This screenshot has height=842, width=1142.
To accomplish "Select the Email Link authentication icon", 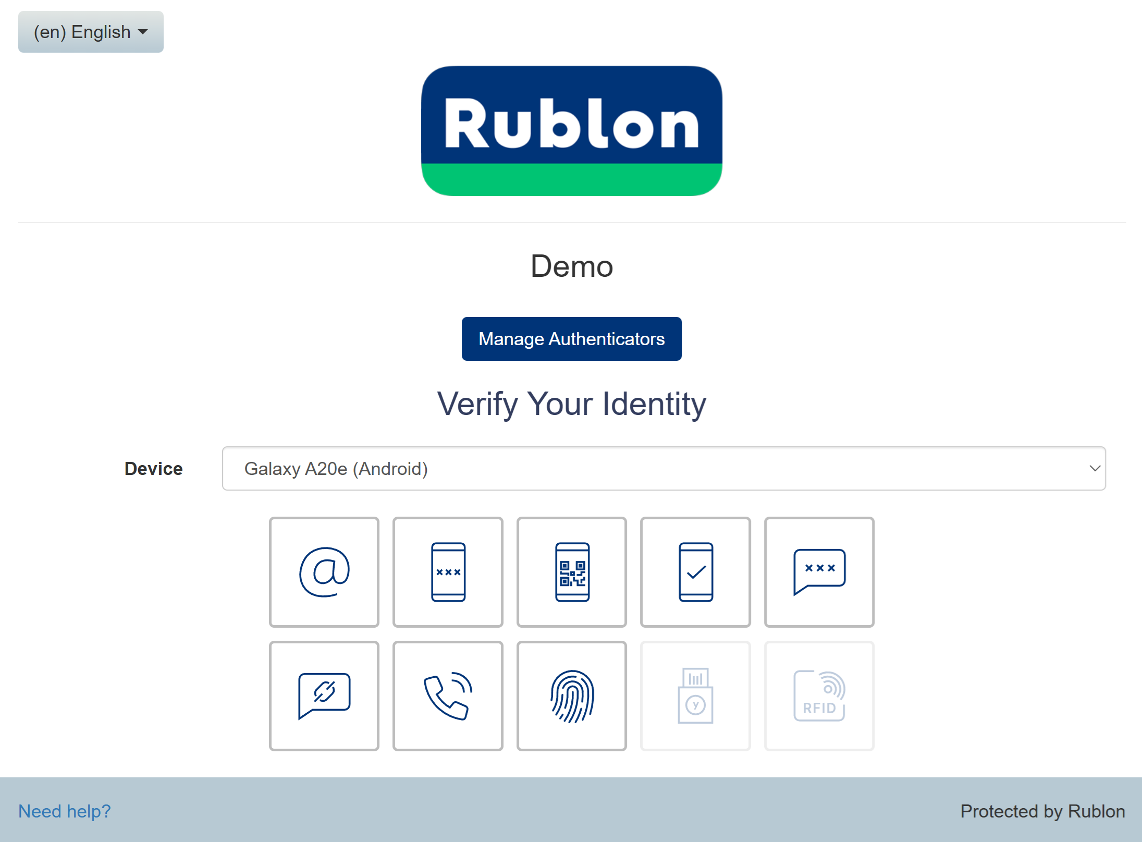I will [324, 572].
